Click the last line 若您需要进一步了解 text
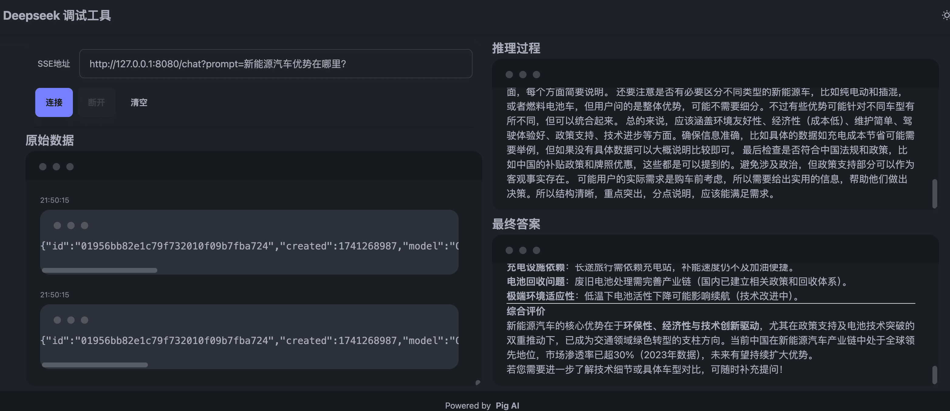Viewport: 950px width, 411px height. (x=645, y=369)
